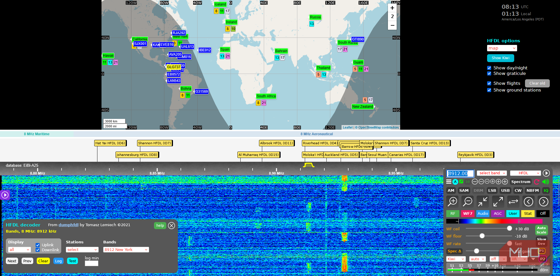Click the map zoom out minus button
The width and height of the screenshot is (560, 276).
click(x=392, y=25)
